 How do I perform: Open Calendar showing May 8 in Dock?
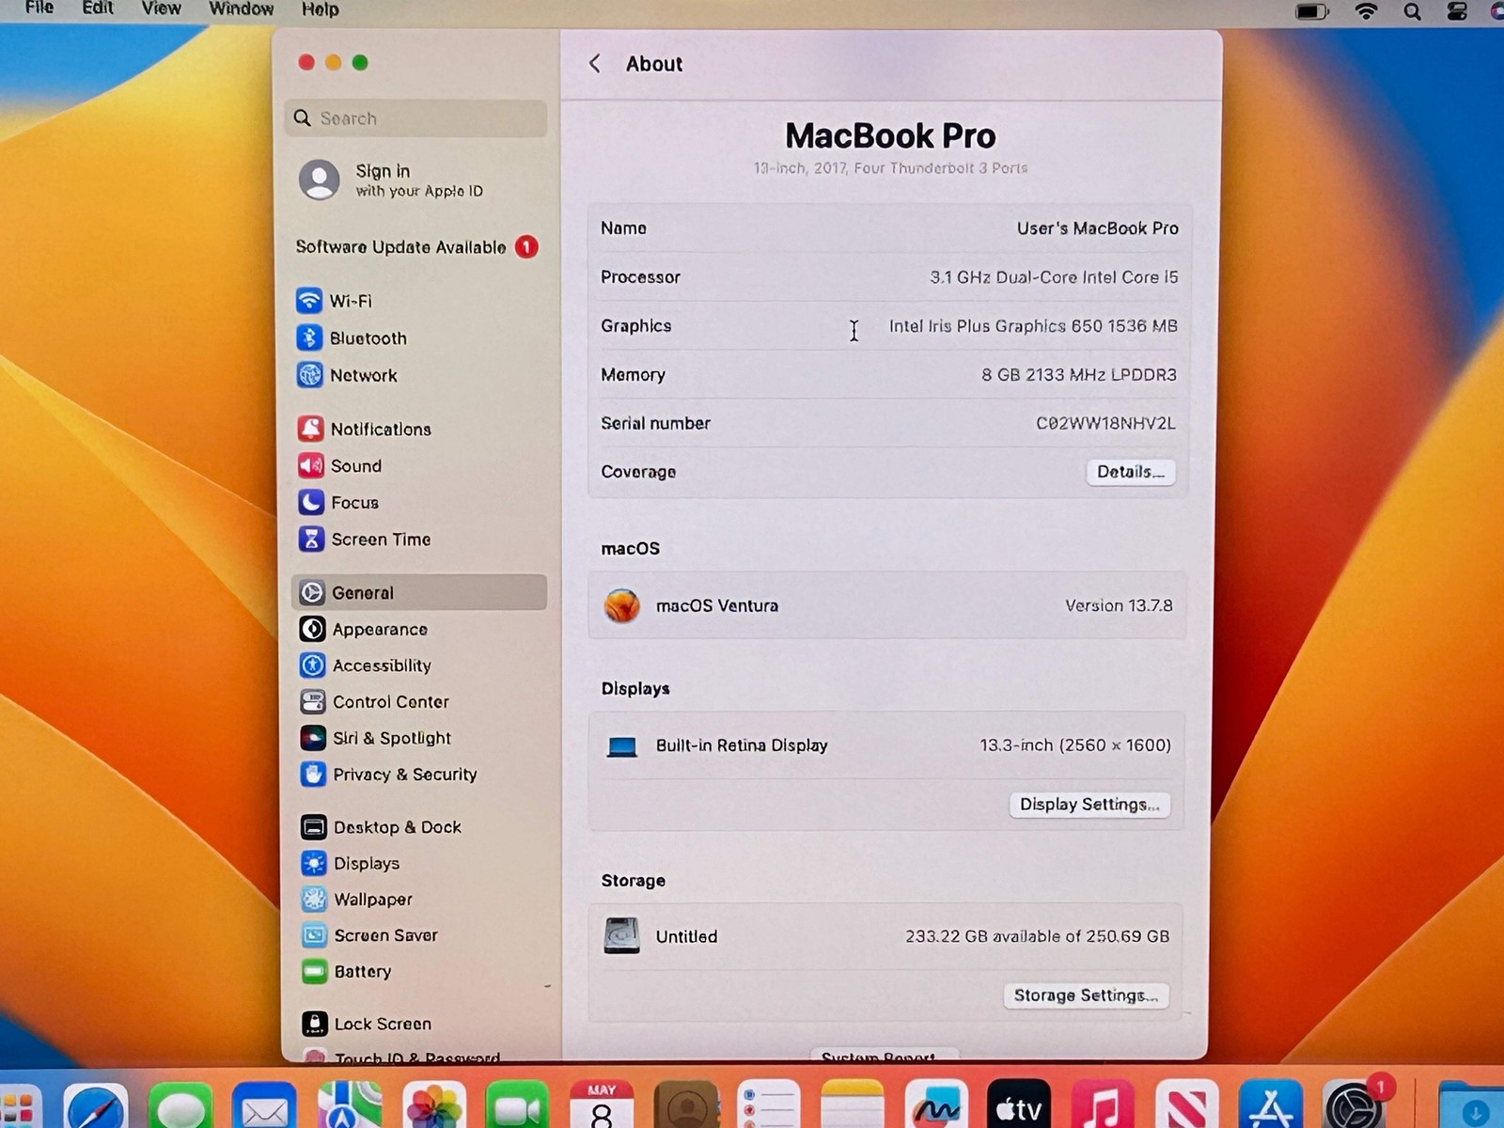602,1105
